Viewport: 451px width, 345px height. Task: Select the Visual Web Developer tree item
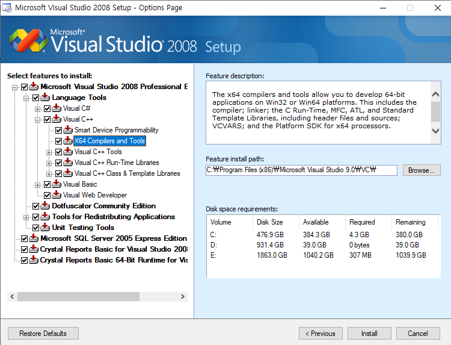95,195
